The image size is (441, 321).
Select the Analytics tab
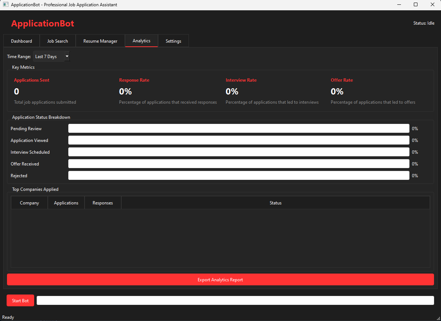(141, 40)
